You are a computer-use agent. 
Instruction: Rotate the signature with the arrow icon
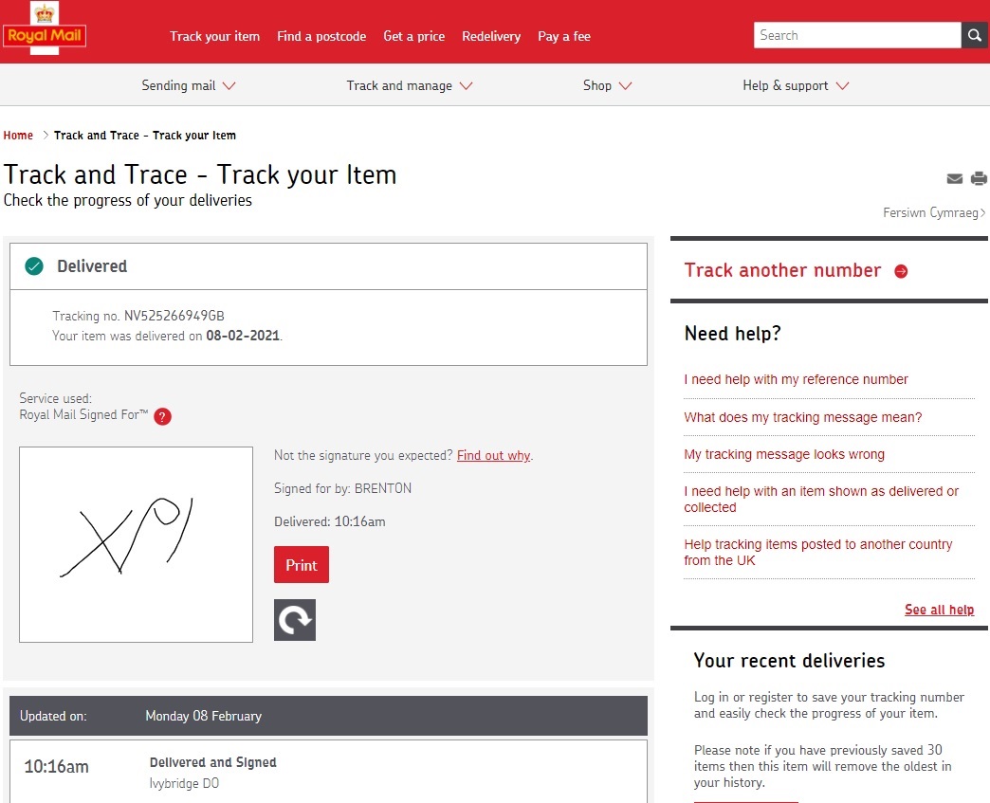(x=295, y=620)
